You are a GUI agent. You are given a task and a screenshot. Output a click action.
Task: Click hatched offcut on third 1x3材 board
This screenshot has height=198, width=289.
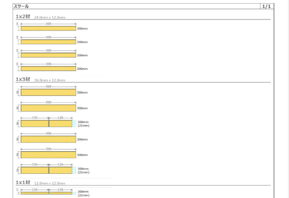click(74, 124)
